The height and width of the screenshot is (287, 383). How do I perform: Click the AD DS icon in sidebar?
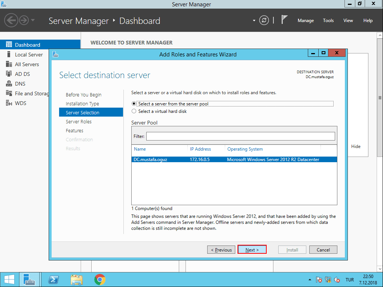coord(9,74)
